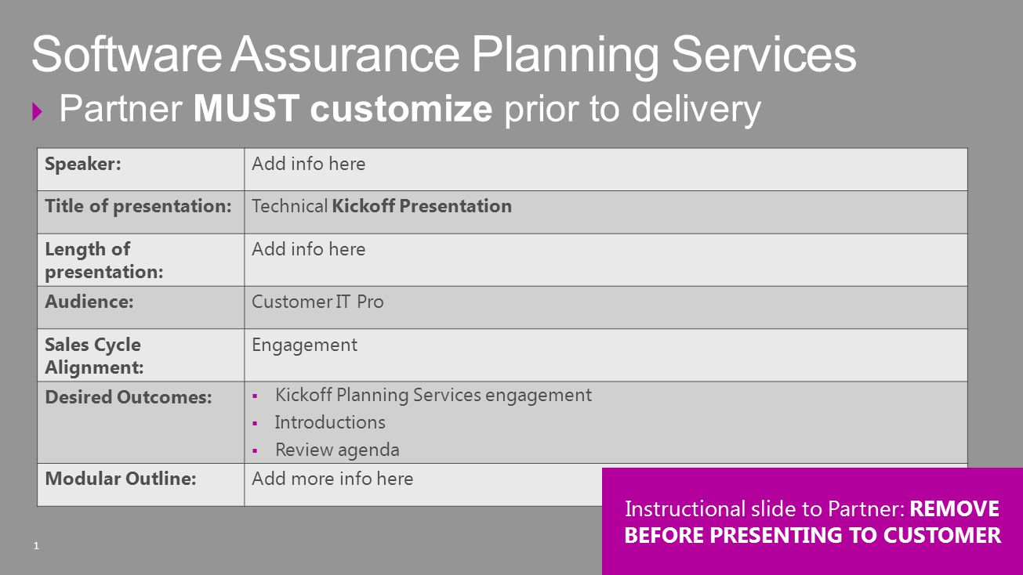The height and width of the screenshot is (575, 1023).
Task: Select the MUST customize subtitle text
Action: click(x=343, y=109)
